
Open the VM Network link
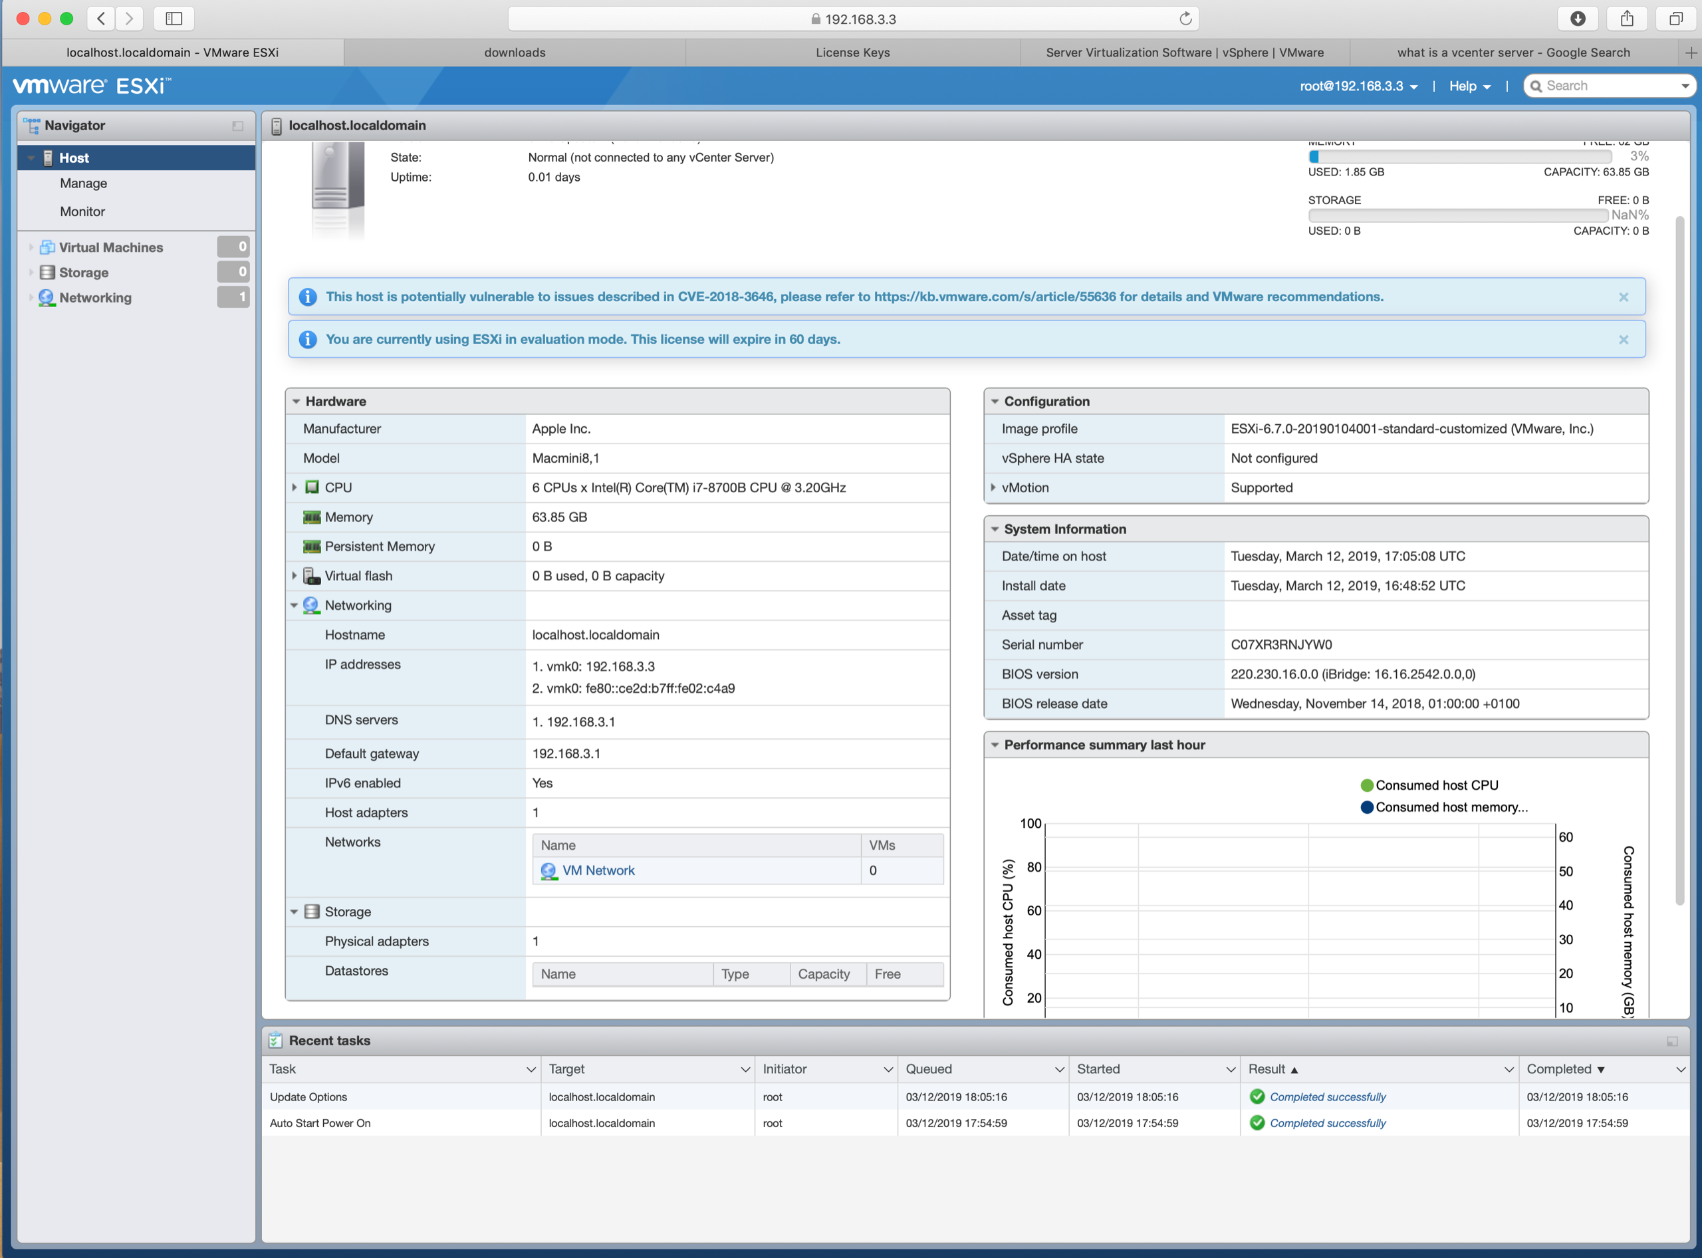pos(598,870)
